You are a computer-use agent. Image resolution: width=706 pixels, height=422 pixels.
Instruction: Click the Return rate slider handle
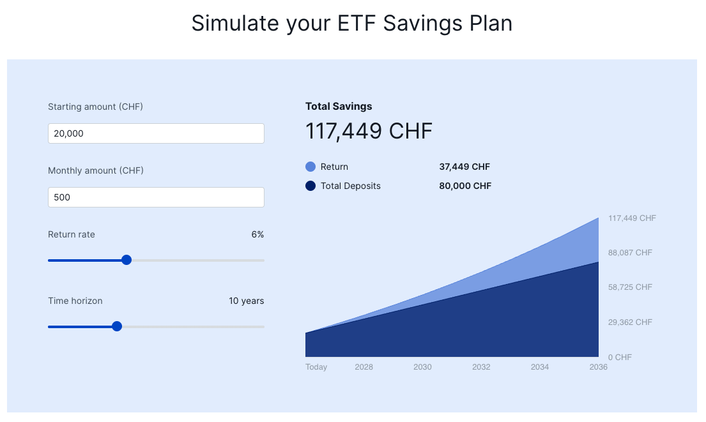click(127, 260)
